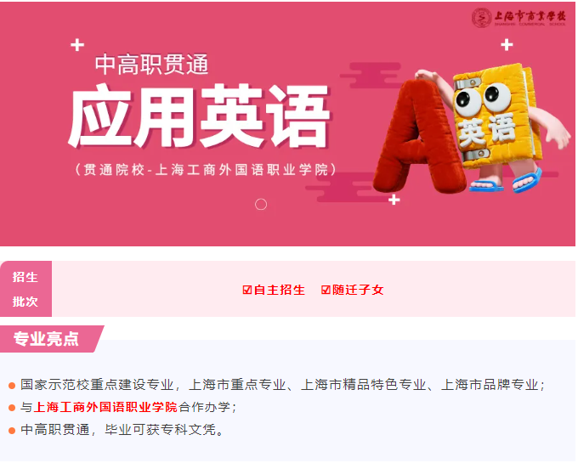Click the 应用英语 banner title
The image size is (578, 463).
200,116
